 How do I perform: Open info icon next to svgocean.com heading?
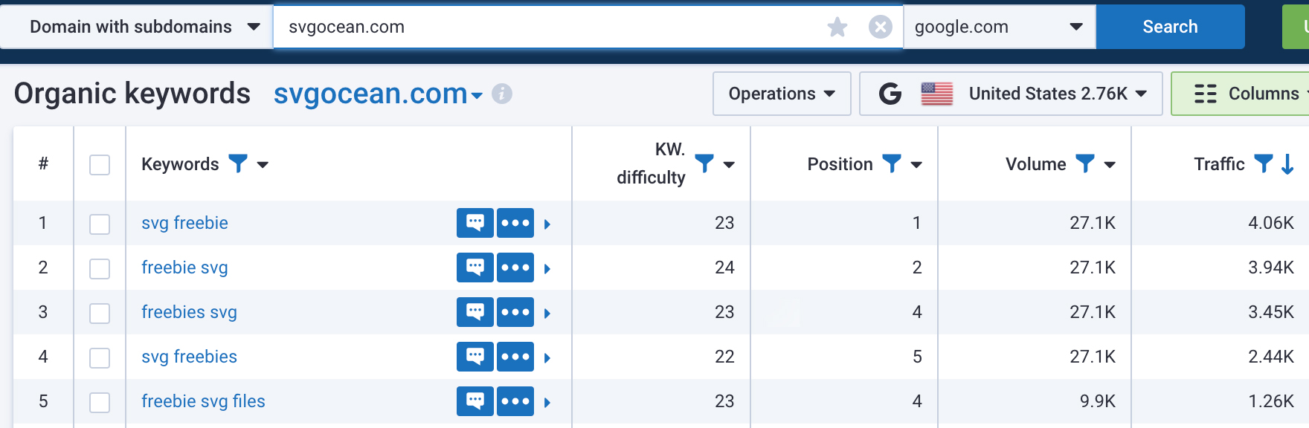click(x=502, y=94)
